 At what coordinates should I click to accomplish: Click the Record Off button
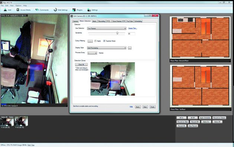point(195,122)
